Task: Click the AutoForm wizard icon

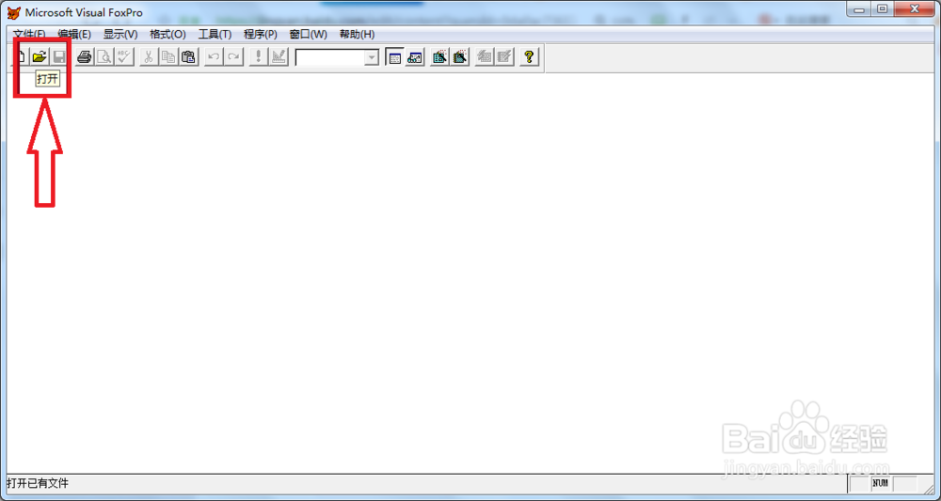Action: [485, 57]
